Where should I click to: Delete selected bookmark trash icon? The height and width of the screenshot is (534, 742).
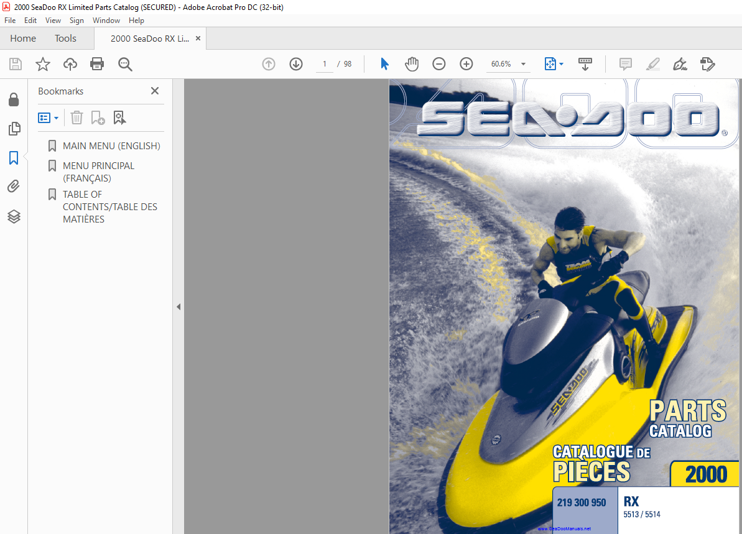tap(77, 117)
